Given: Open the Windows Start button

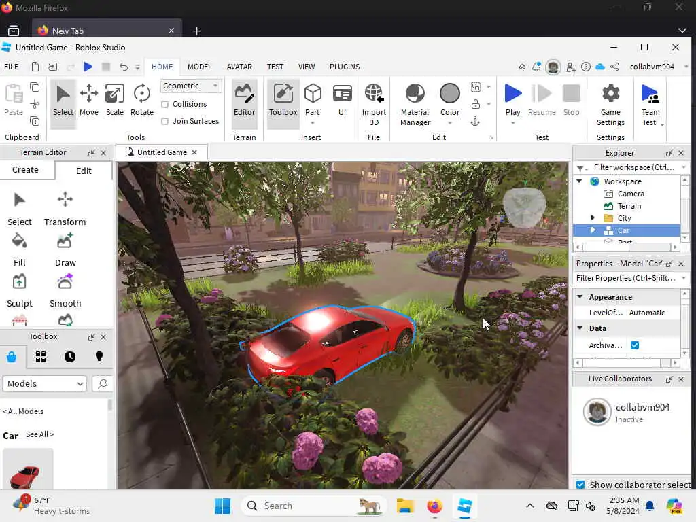Looking at the screenshot, I should pyautogui.click(x=222, y=506).
